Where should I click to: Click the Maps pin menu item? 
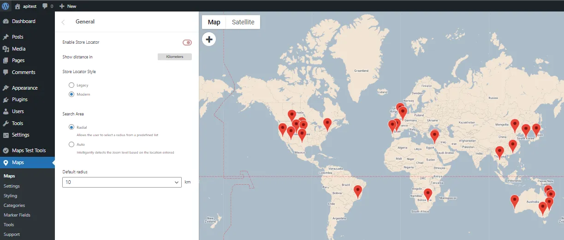[x=27, y=162]
